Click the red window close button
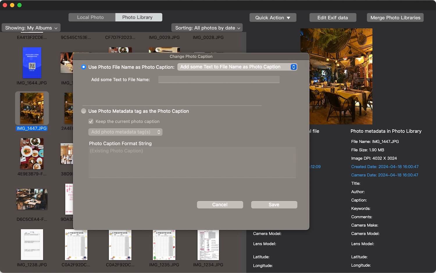The height and width of the screenshot is (273, 436). click(x=5, y=5)
